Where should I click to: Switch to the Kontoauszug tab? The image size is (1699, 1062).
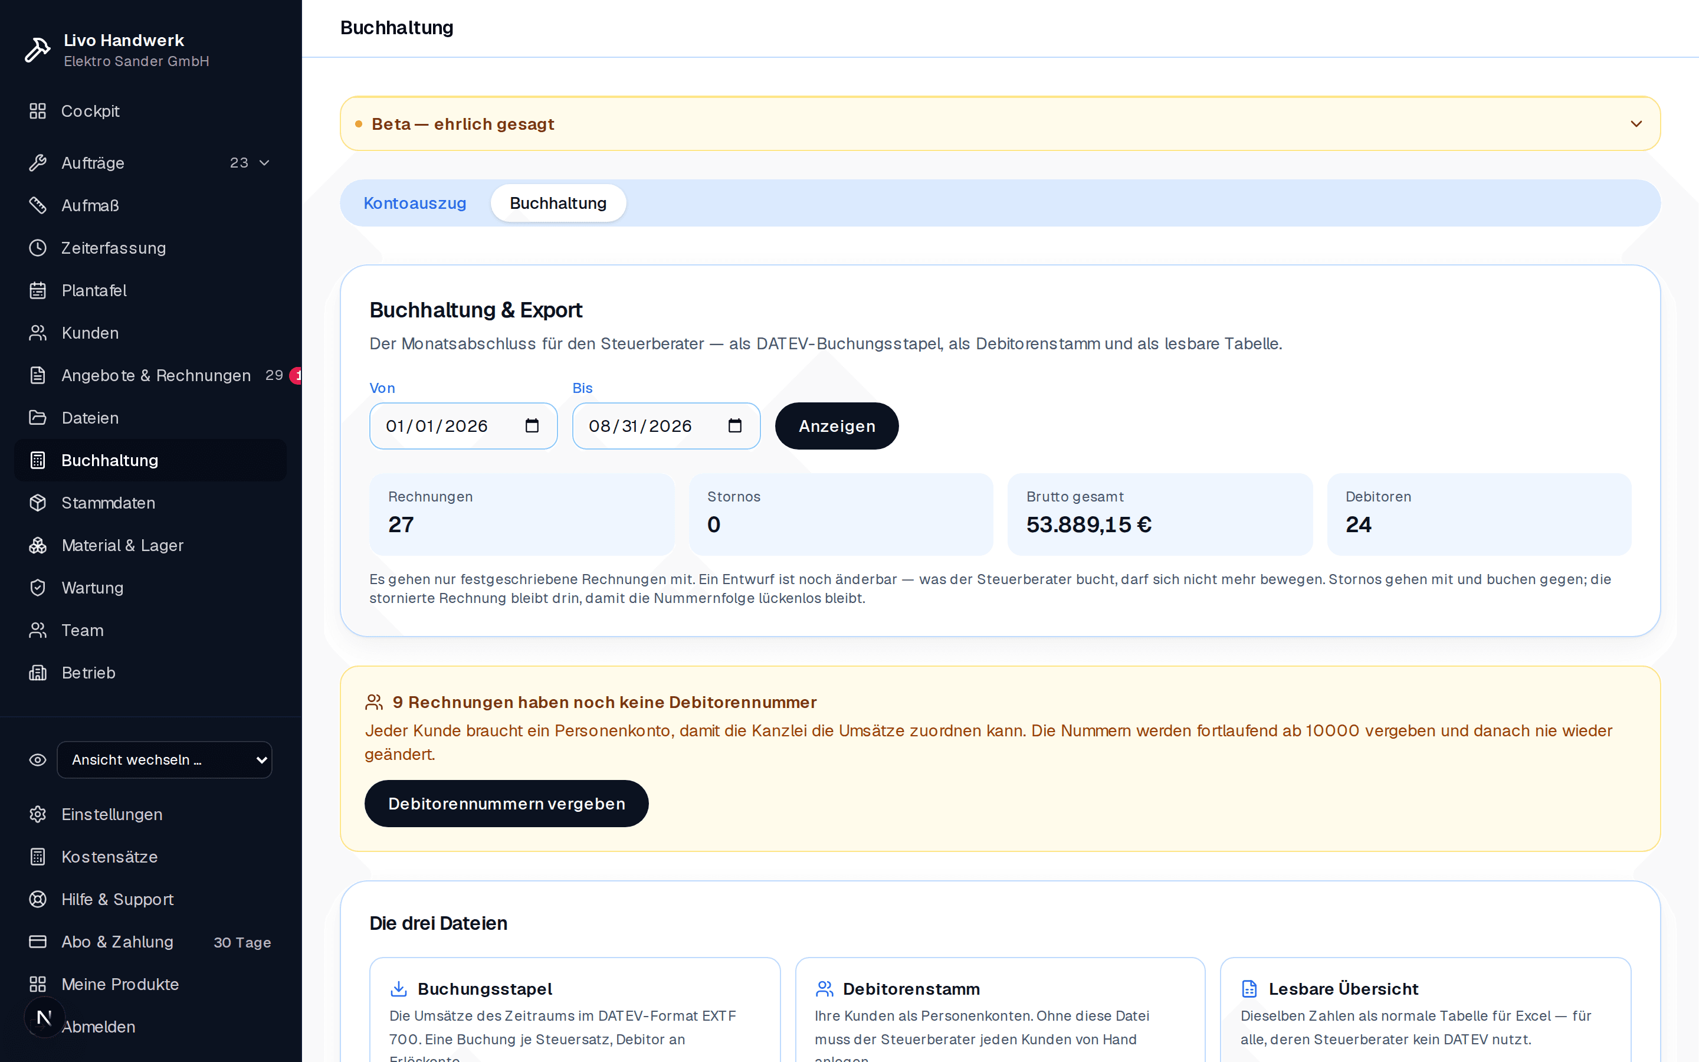415,203
